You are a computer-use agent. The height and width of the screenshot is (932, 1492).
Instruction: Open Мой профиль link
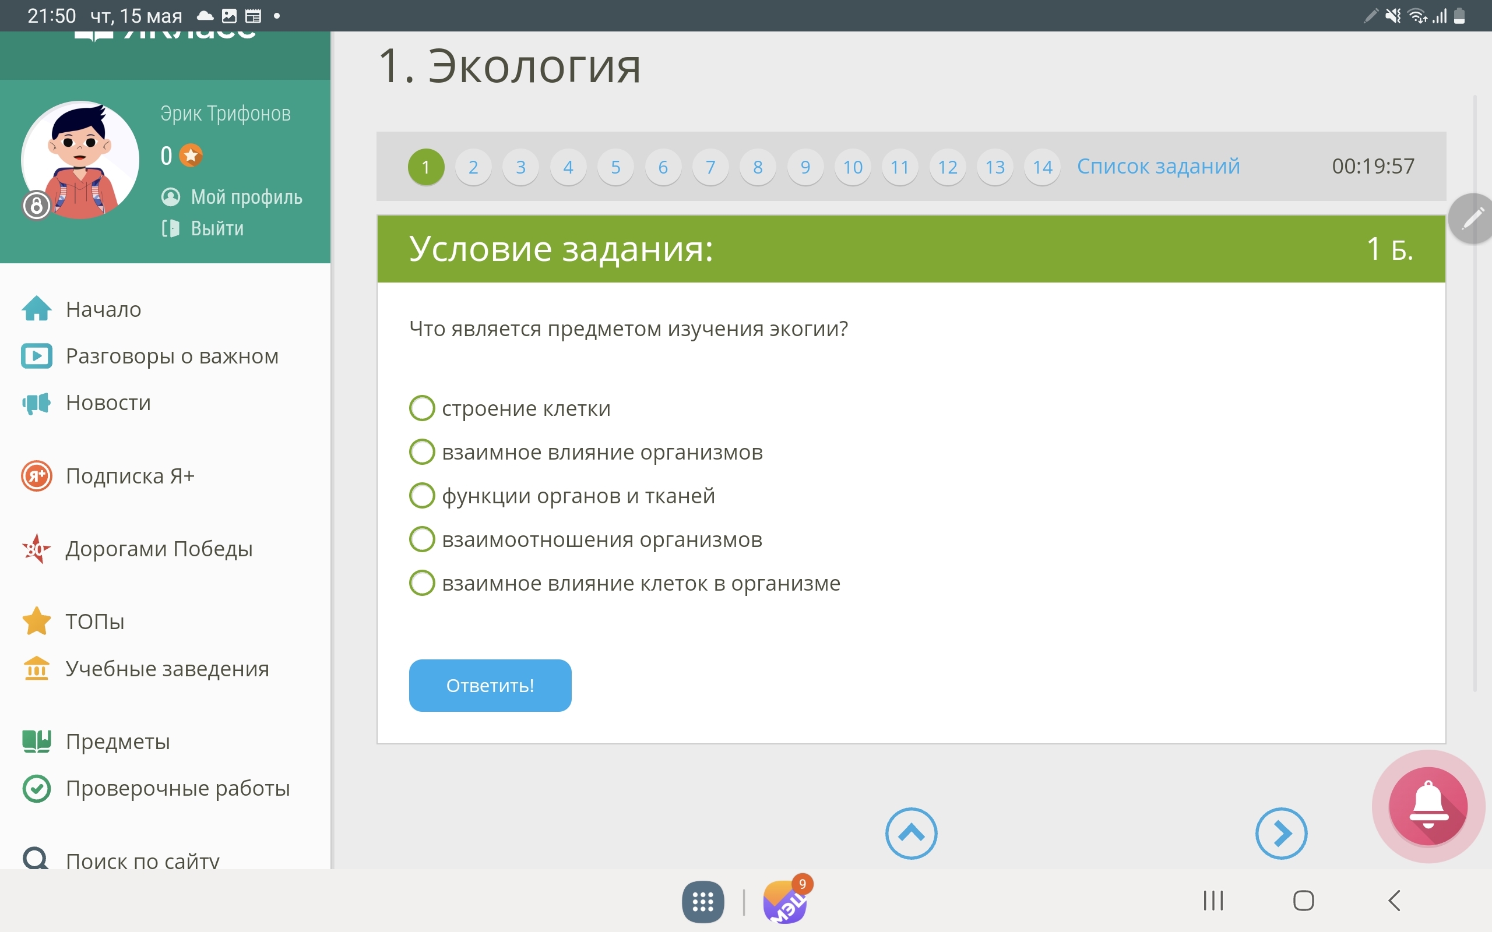coord(233,197)
